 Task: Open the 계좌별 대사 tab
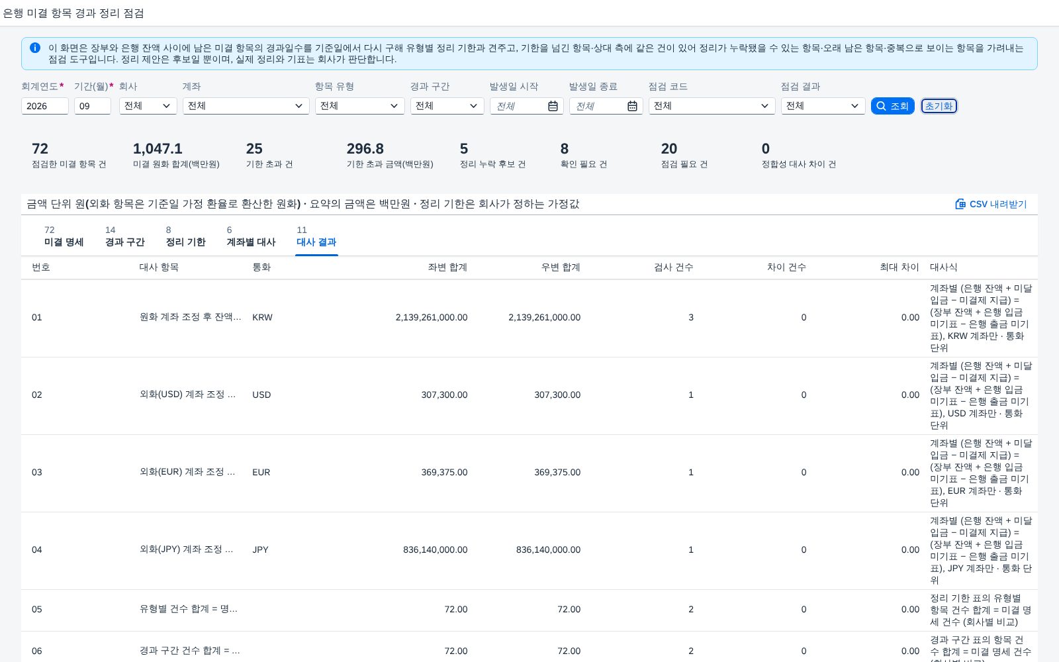click(251, 236)
